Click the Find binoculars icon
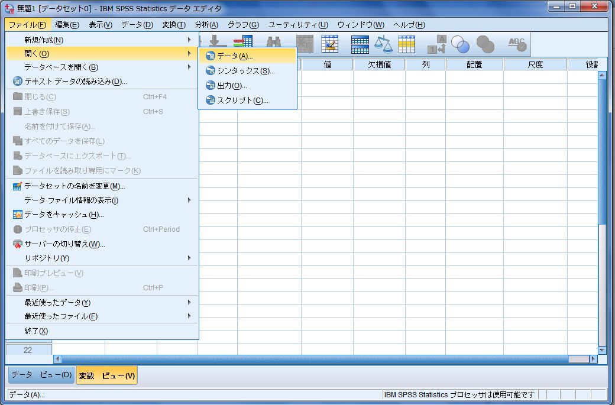 click(x=273, y=44)
